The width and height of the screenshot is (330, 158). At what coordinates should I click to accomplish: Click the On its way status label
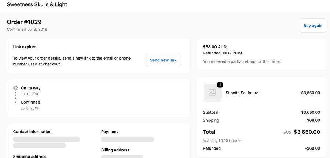tap(30, 88)
